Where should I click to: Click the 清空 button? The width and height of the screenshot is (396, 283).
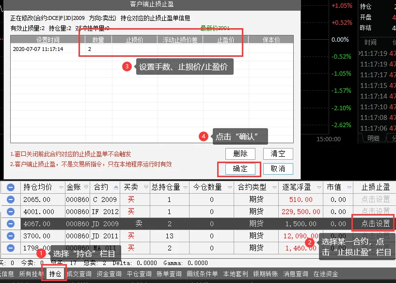pos(278,153)
